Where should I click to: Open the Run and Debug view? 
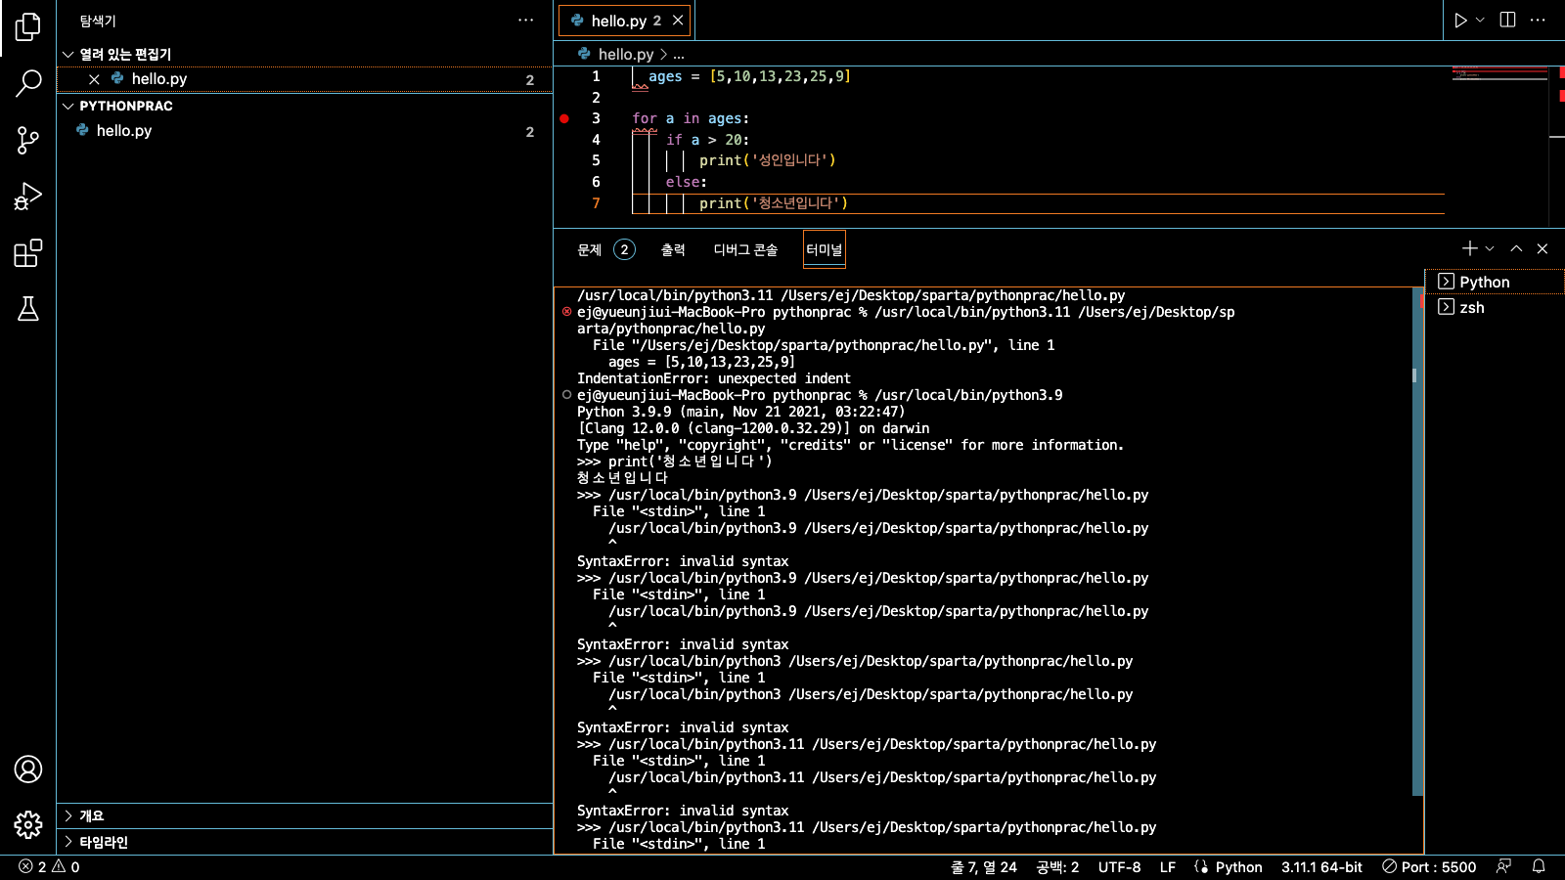tap(28, 197)
